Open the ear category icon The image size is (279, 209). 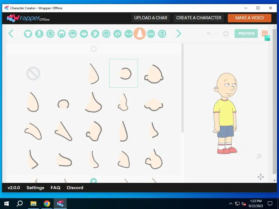(95, 33)
